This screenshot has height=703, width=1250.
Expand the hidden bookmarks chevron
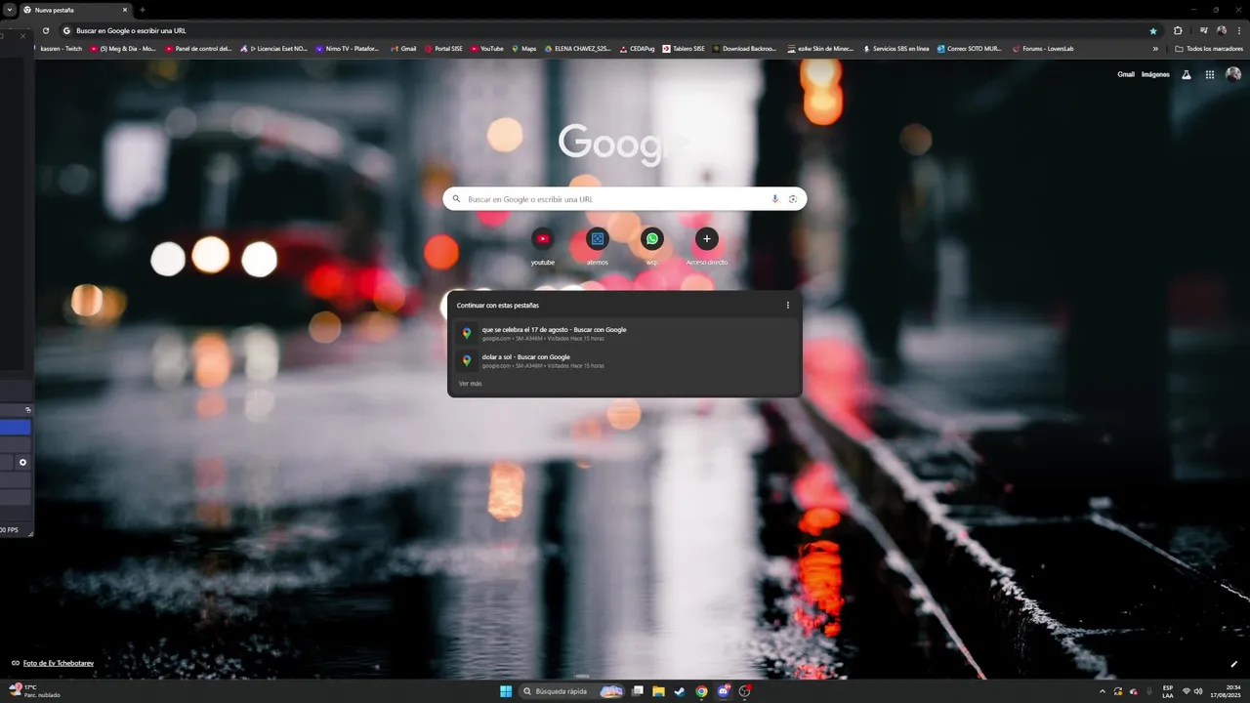click(x=1155, y=49)
